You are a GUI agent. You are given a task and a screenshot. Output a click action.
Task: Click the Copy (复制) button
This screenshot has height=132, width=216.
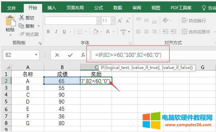tap(27, 26)
